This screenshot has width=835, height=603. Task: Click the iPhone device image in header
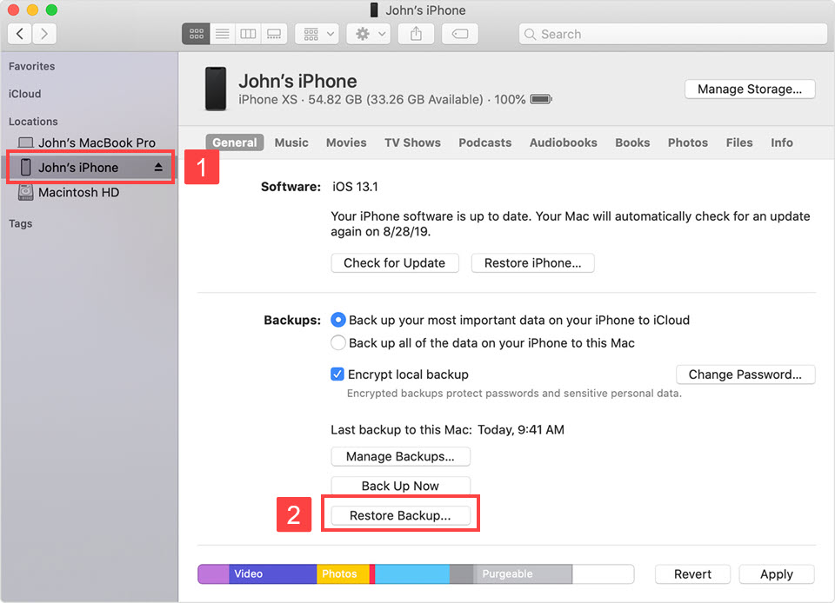[216, 89]
